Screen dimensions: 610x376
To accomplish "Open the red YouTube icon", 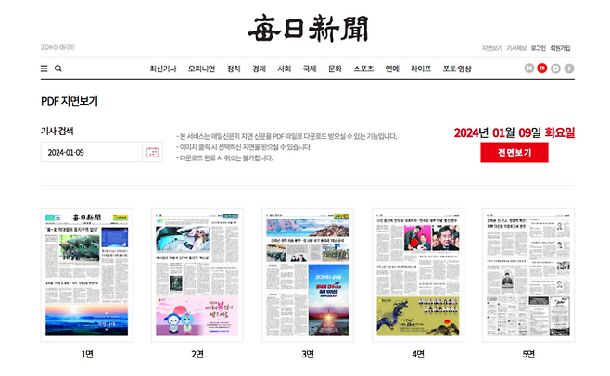I will [x=542, y=69].
